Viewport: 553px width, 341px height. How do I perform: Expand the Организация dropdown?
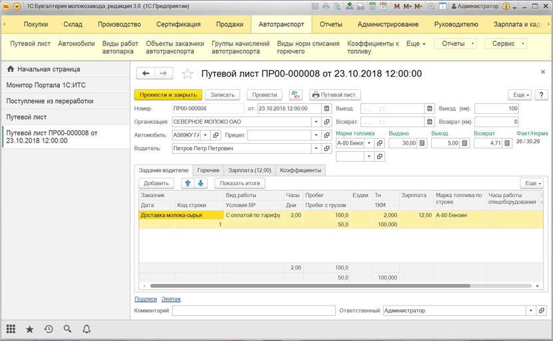pos(316,122)
